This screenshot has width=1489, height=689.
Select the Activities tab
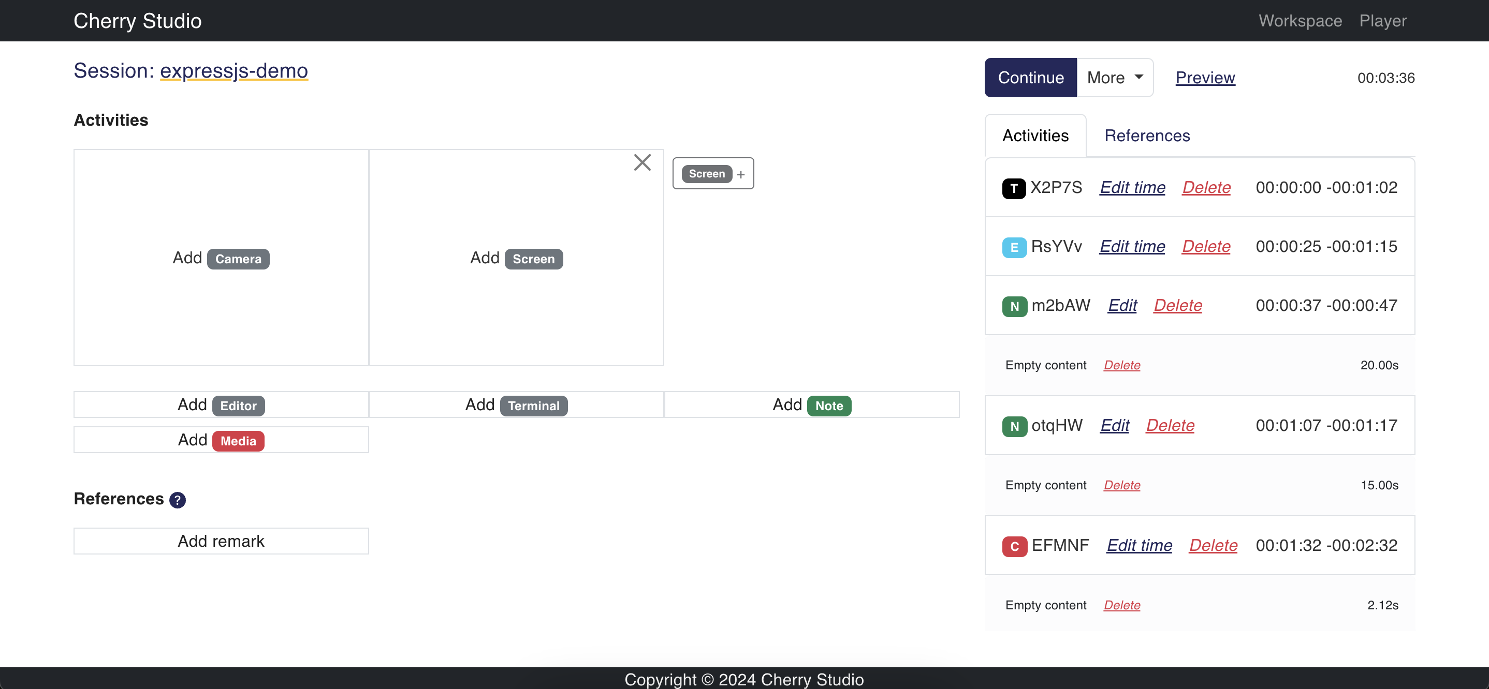pyautogui.click(x=1035, y=135)
